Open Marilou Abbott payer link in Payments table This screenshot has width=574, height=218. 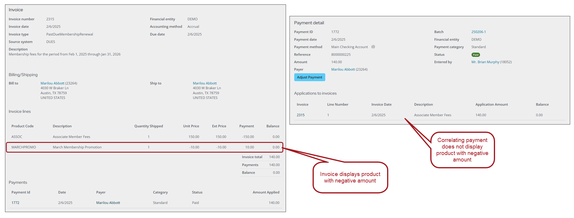108,203
